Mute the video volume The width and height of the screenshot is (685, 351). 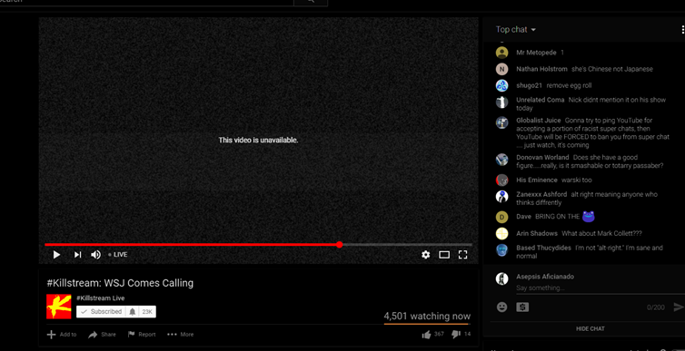coord(95,255)
